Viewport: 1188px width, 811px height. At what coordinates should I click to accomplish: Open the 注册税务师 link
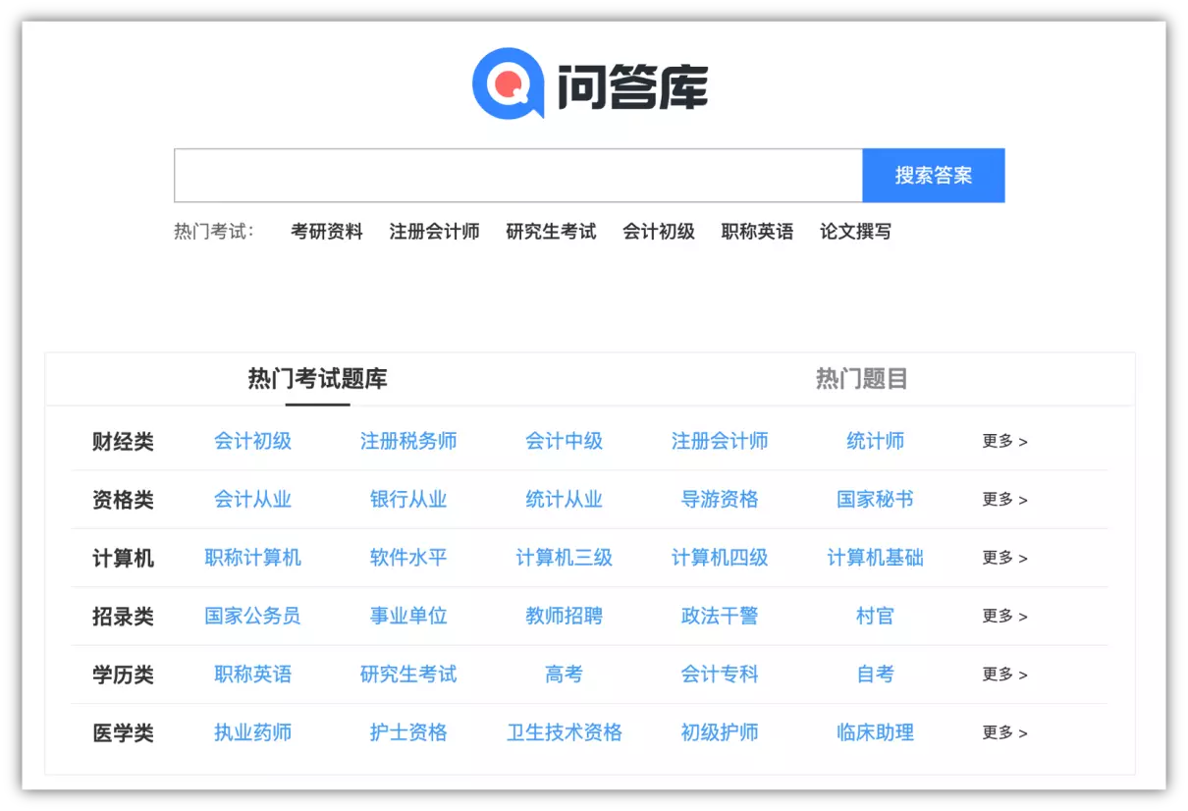pyautogui.click(x=408, y=441)
